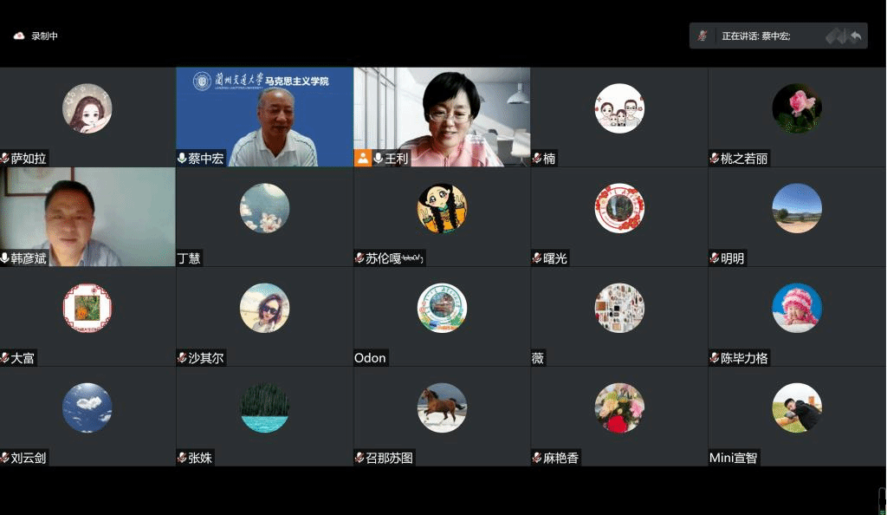The width and height of the screenshot is (887, 515).
Task: Click the muted microphone icon in speaker bar
Action: [x=702, y=36]
